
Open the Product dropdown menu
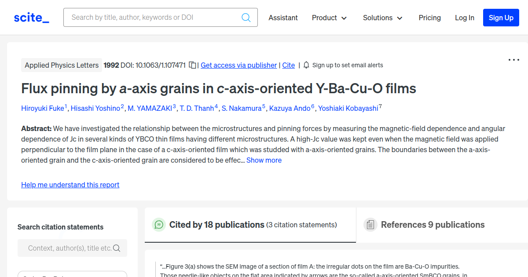point(329,18)
